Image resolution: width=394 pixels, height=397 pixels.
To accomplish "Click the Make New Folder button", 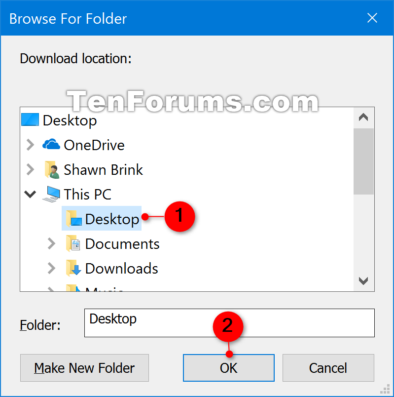I will [84, 368].
